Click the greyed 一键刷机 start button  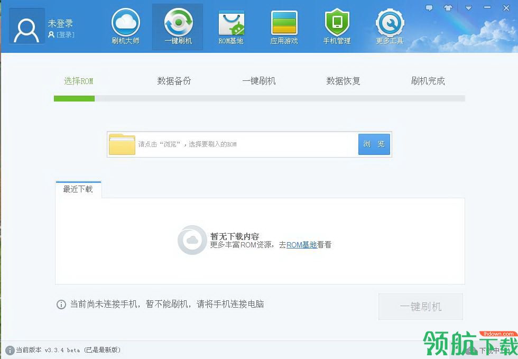click(x=421, y=307)
